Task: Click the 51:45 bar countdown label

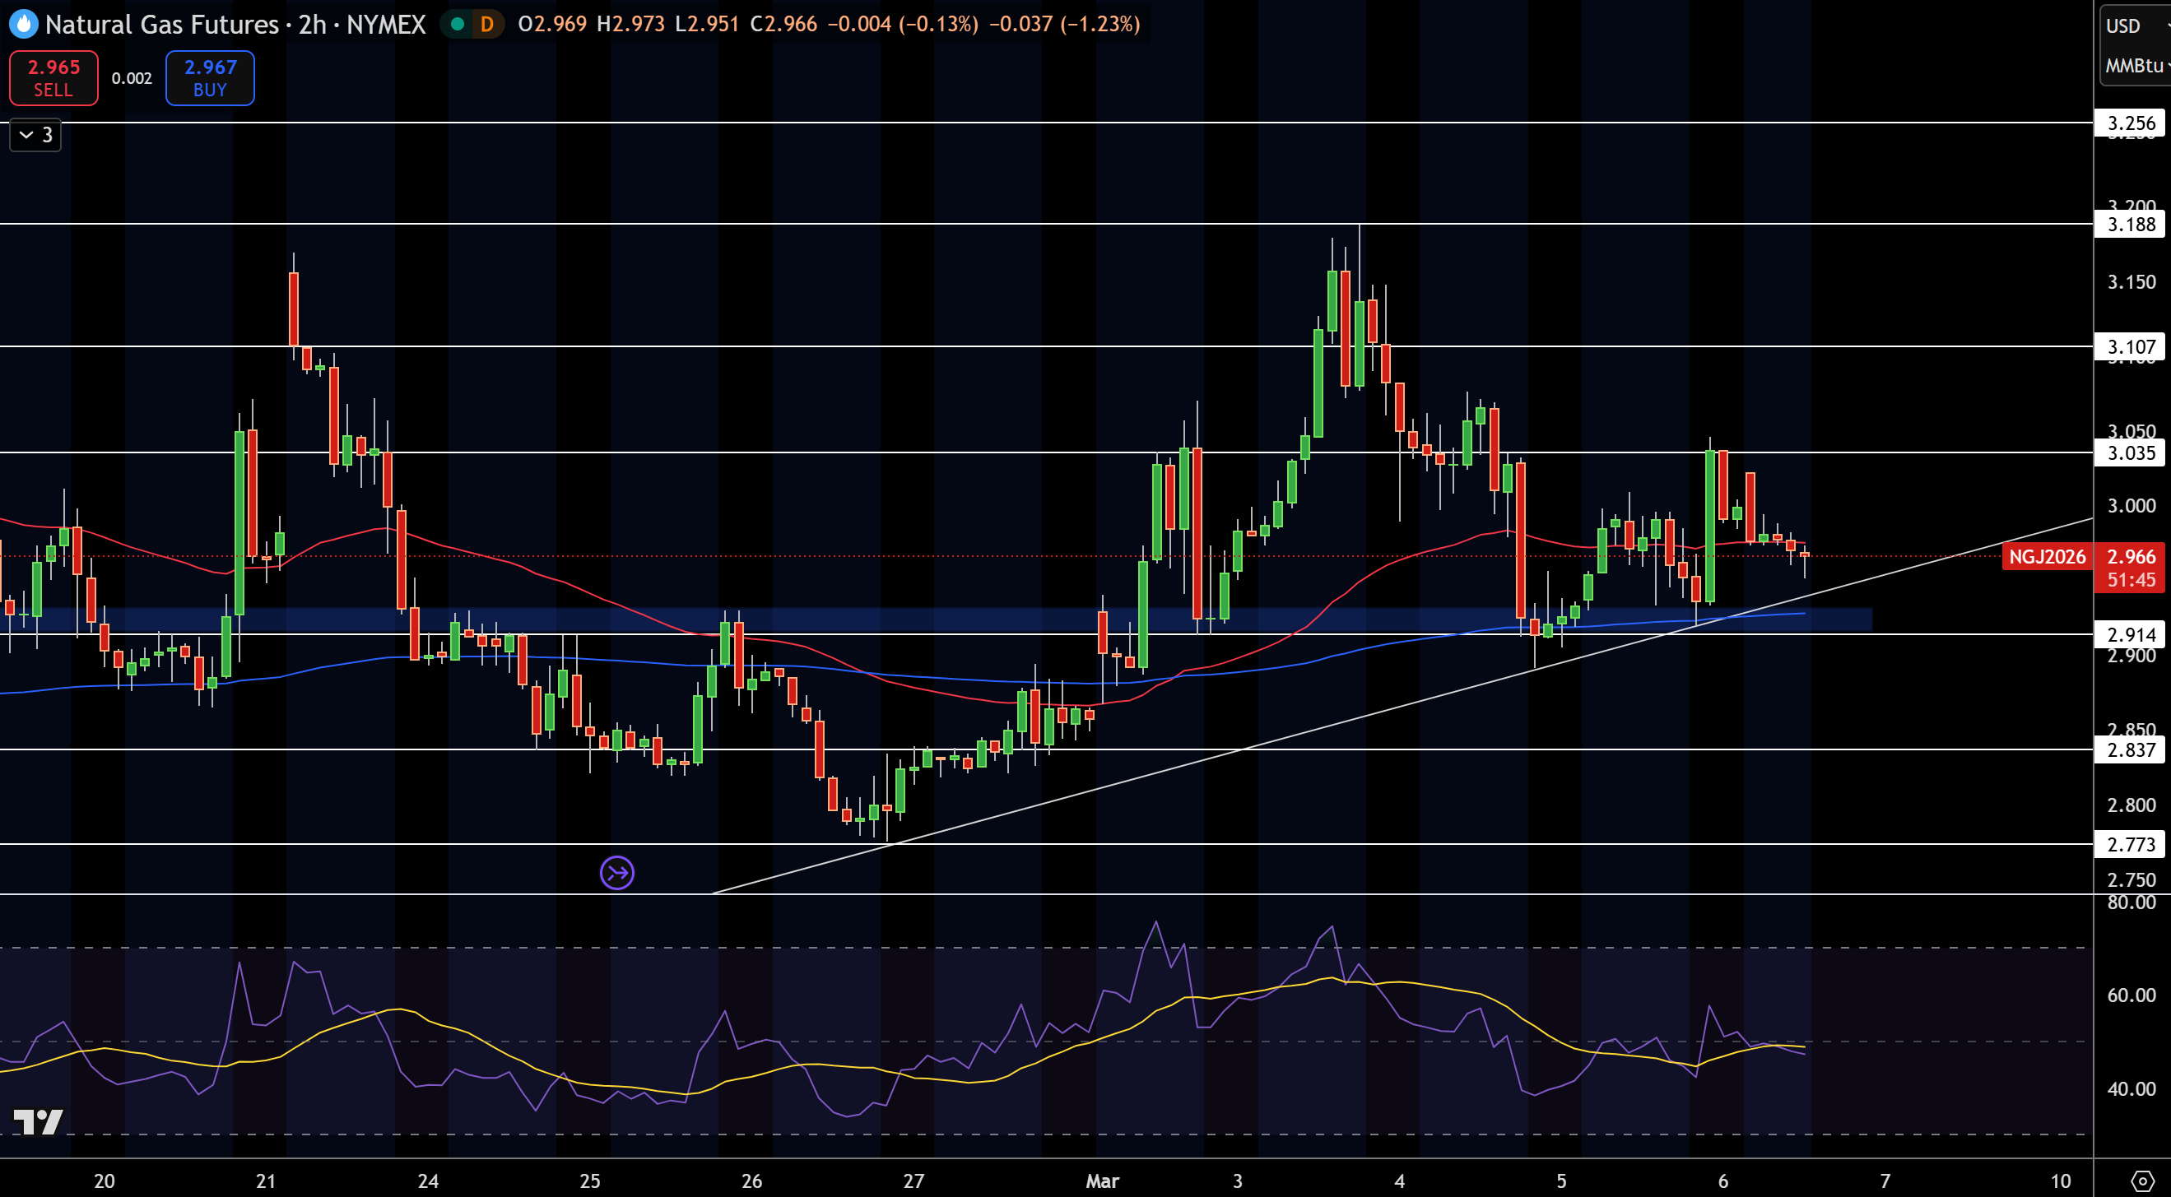Action: point(2131,580)
